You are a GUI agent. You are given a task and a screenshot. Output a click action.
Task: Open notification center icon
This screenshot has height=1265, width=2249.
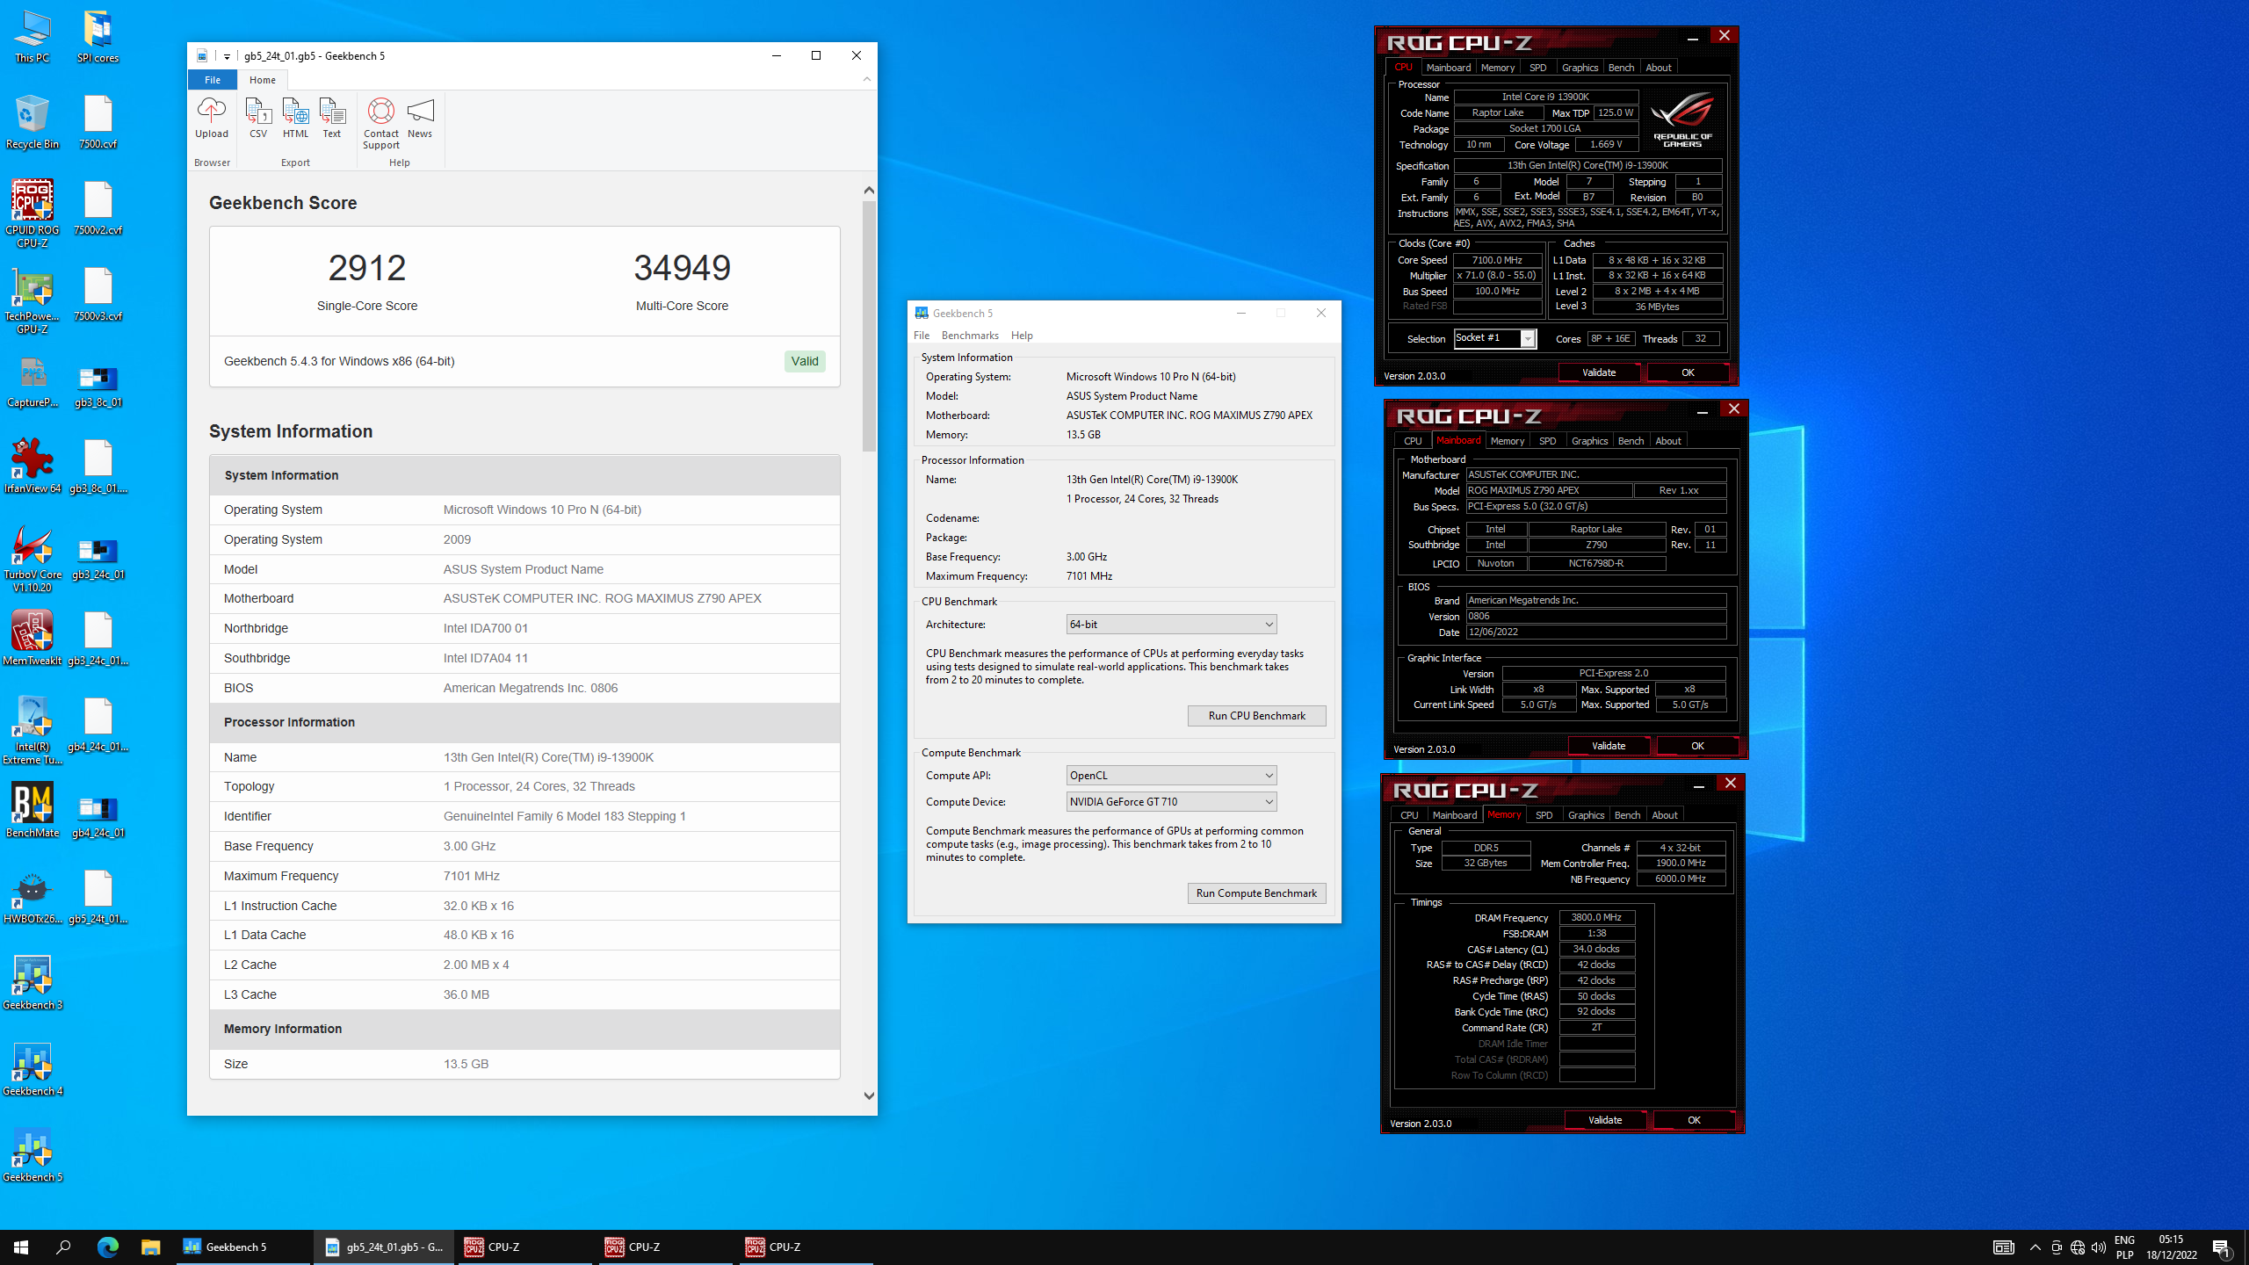pyautogui.click(x=2222, y=1247)
